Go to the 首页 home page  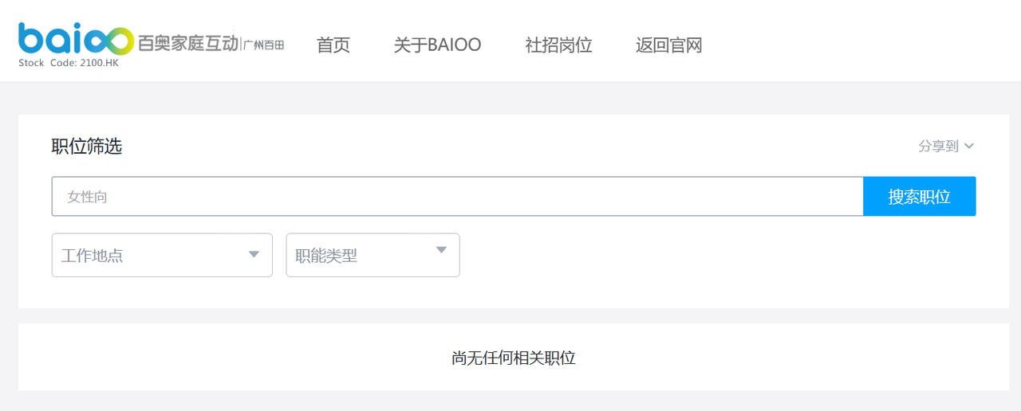(x=333, y=45)
